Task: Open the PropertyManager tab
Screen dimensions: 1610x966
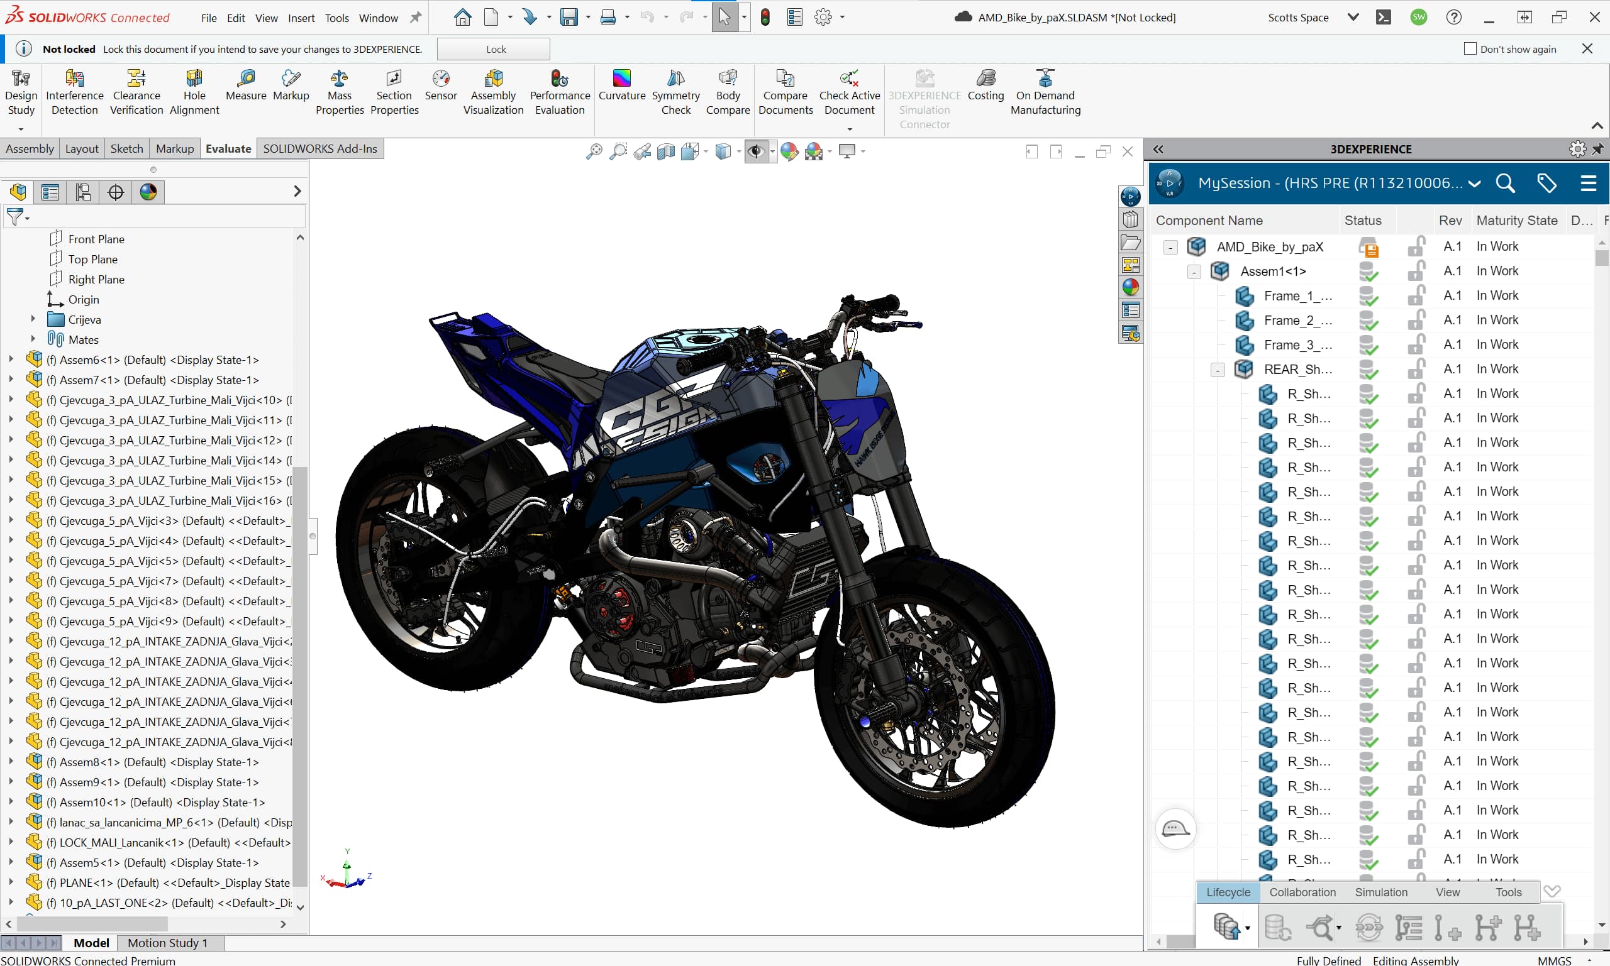Action: 50,192
